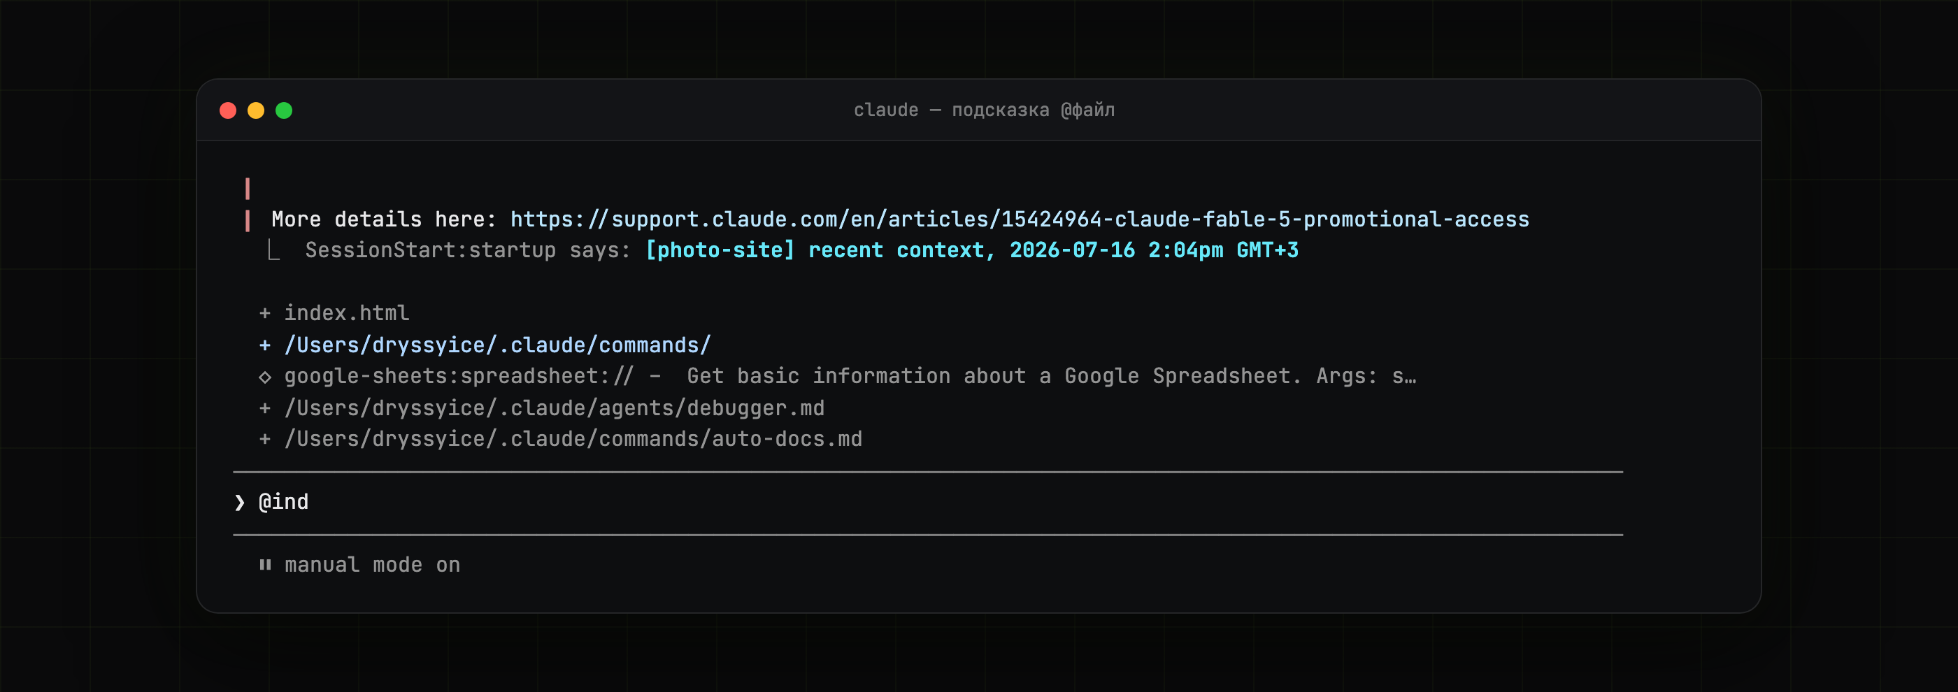The height and width of the screenshot is (692, 1958).
Task: Click the plus icon beside auto-docs.md
Action: pyautogui.click(x=264, y=440)
